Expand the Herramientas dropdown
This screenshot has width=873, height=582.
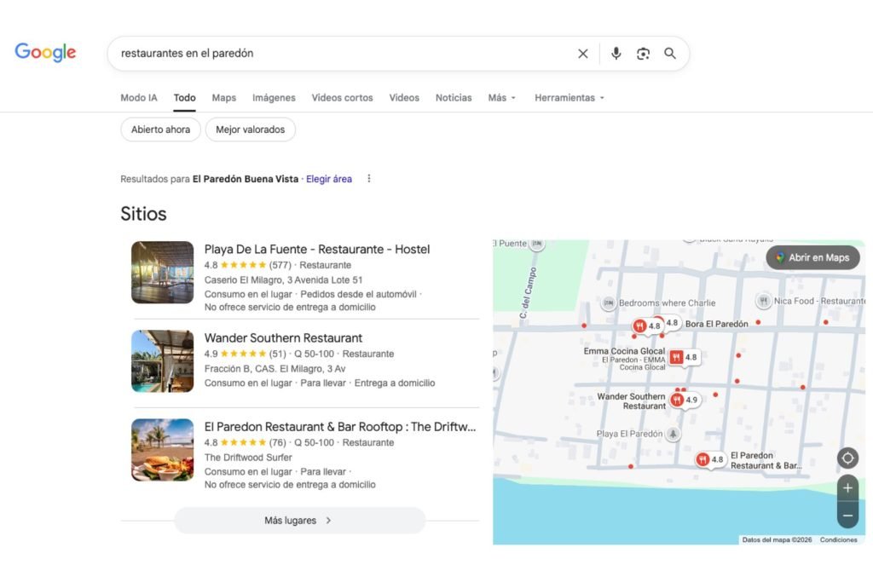click(x=569, y=97)
